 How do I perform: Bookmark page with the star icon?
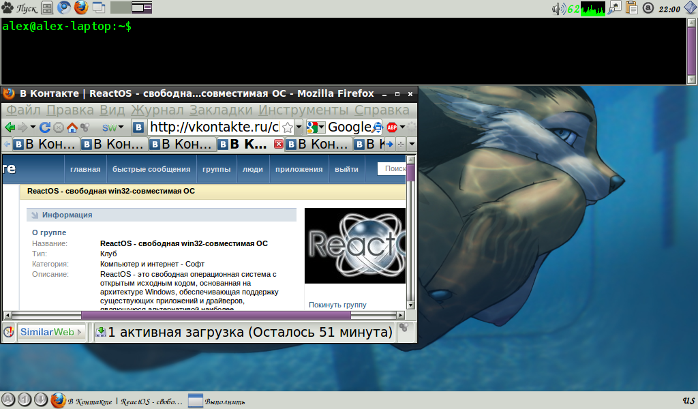click(x=288, y=127)
